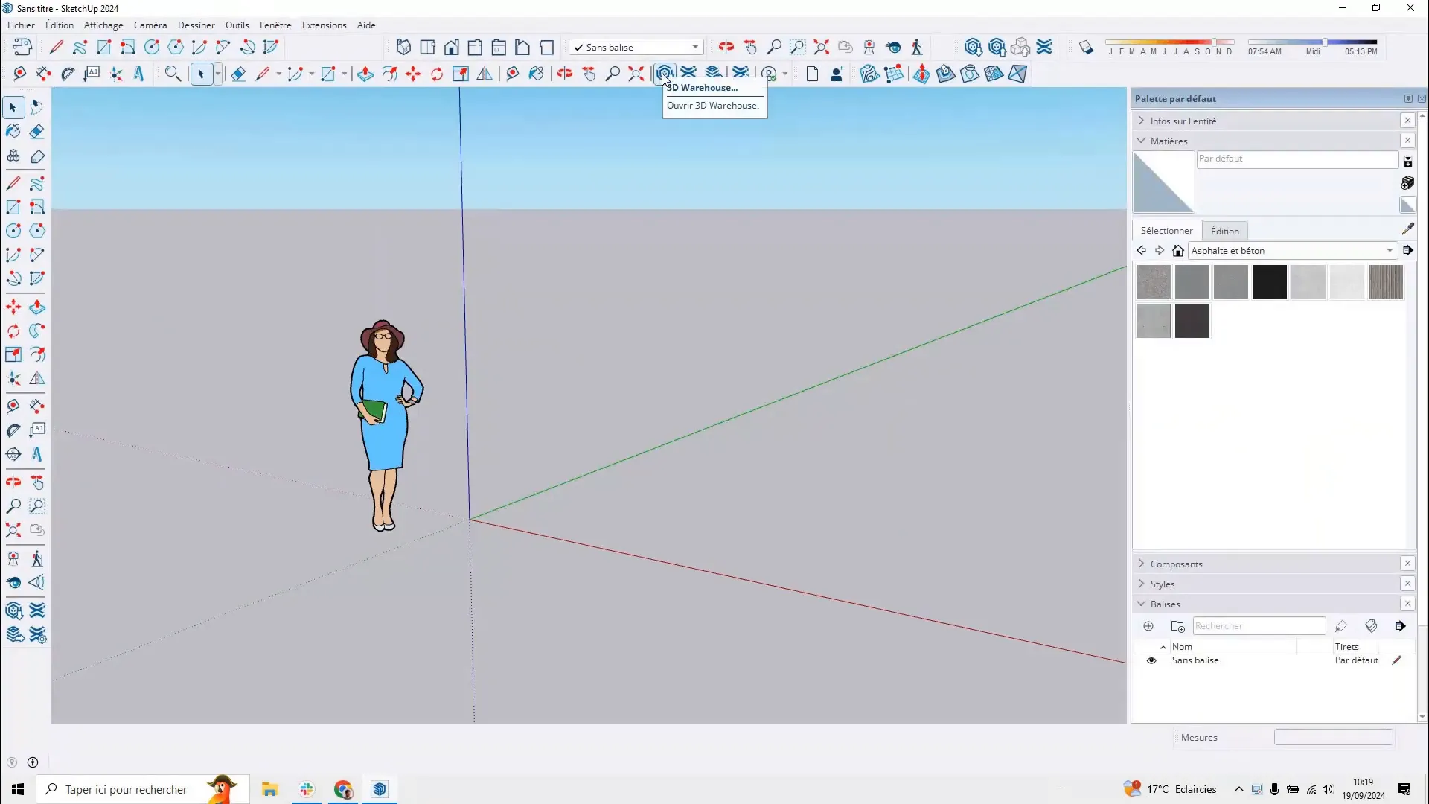1429x804 pixels.
Task: Open dropdown arrow beside the pencil Line tool
Action: (278, 74)
